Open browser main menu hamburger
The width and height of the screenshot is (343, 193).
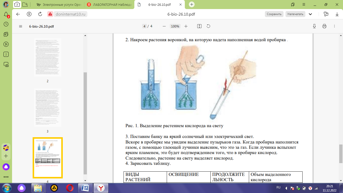click(x=304, y=4)
